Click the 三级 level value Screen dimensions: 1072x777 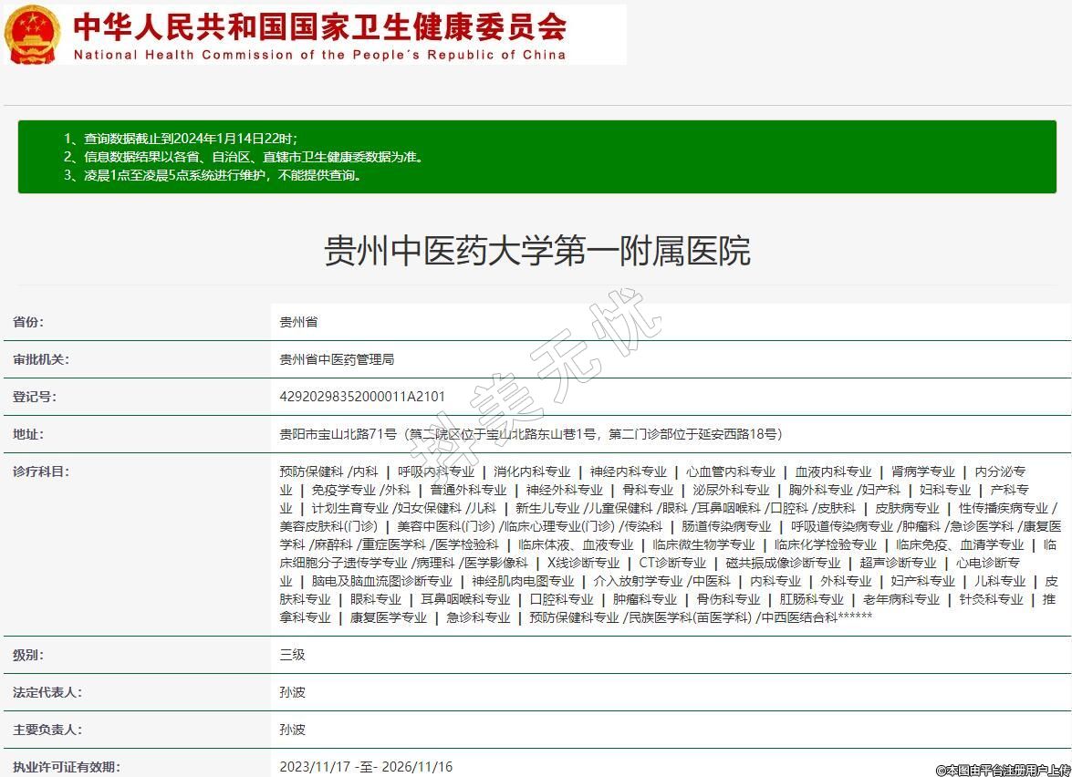pos(292,655)
